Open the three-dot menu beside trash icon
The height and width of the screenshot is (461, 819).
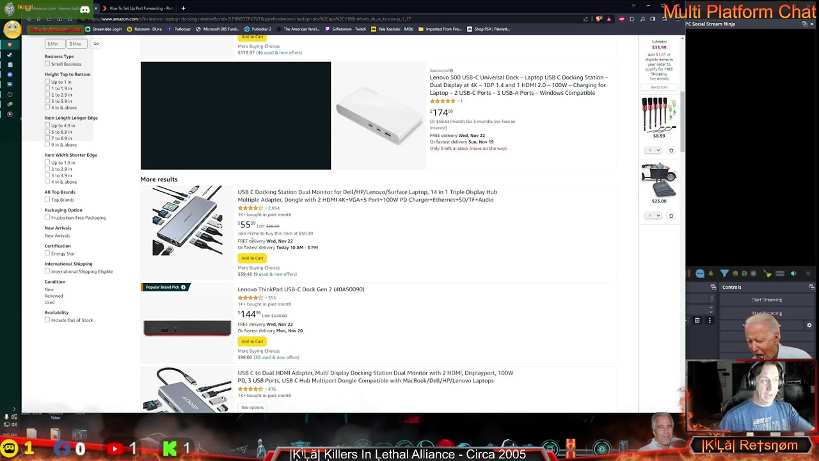point(710,320)
